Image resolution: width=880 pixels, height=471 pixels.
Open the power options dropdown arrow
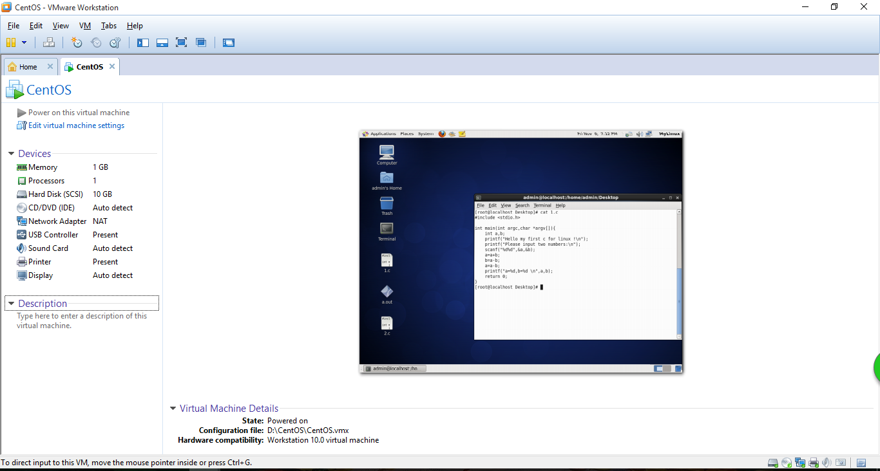coord(24,42)
